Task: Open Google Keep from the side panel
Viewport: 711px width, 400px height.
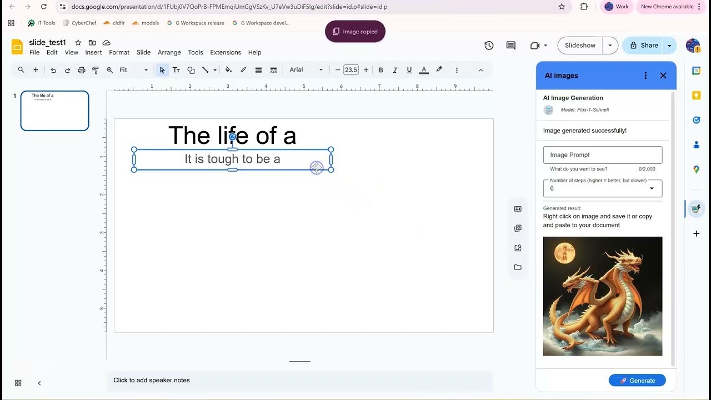Action: click(x=696, y=95)
